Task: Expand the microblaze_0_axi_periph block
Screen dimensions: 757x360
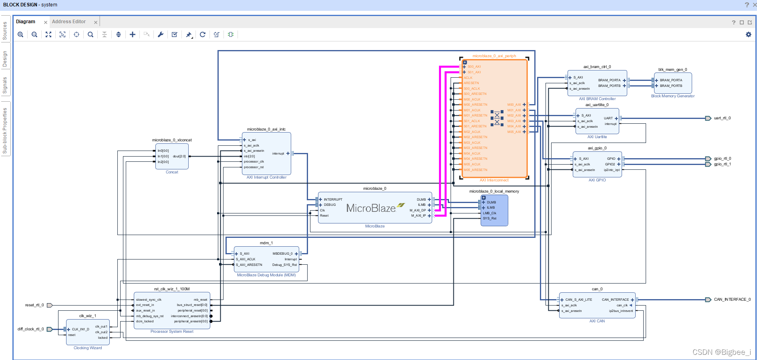Action: click(x=465, y=62)
